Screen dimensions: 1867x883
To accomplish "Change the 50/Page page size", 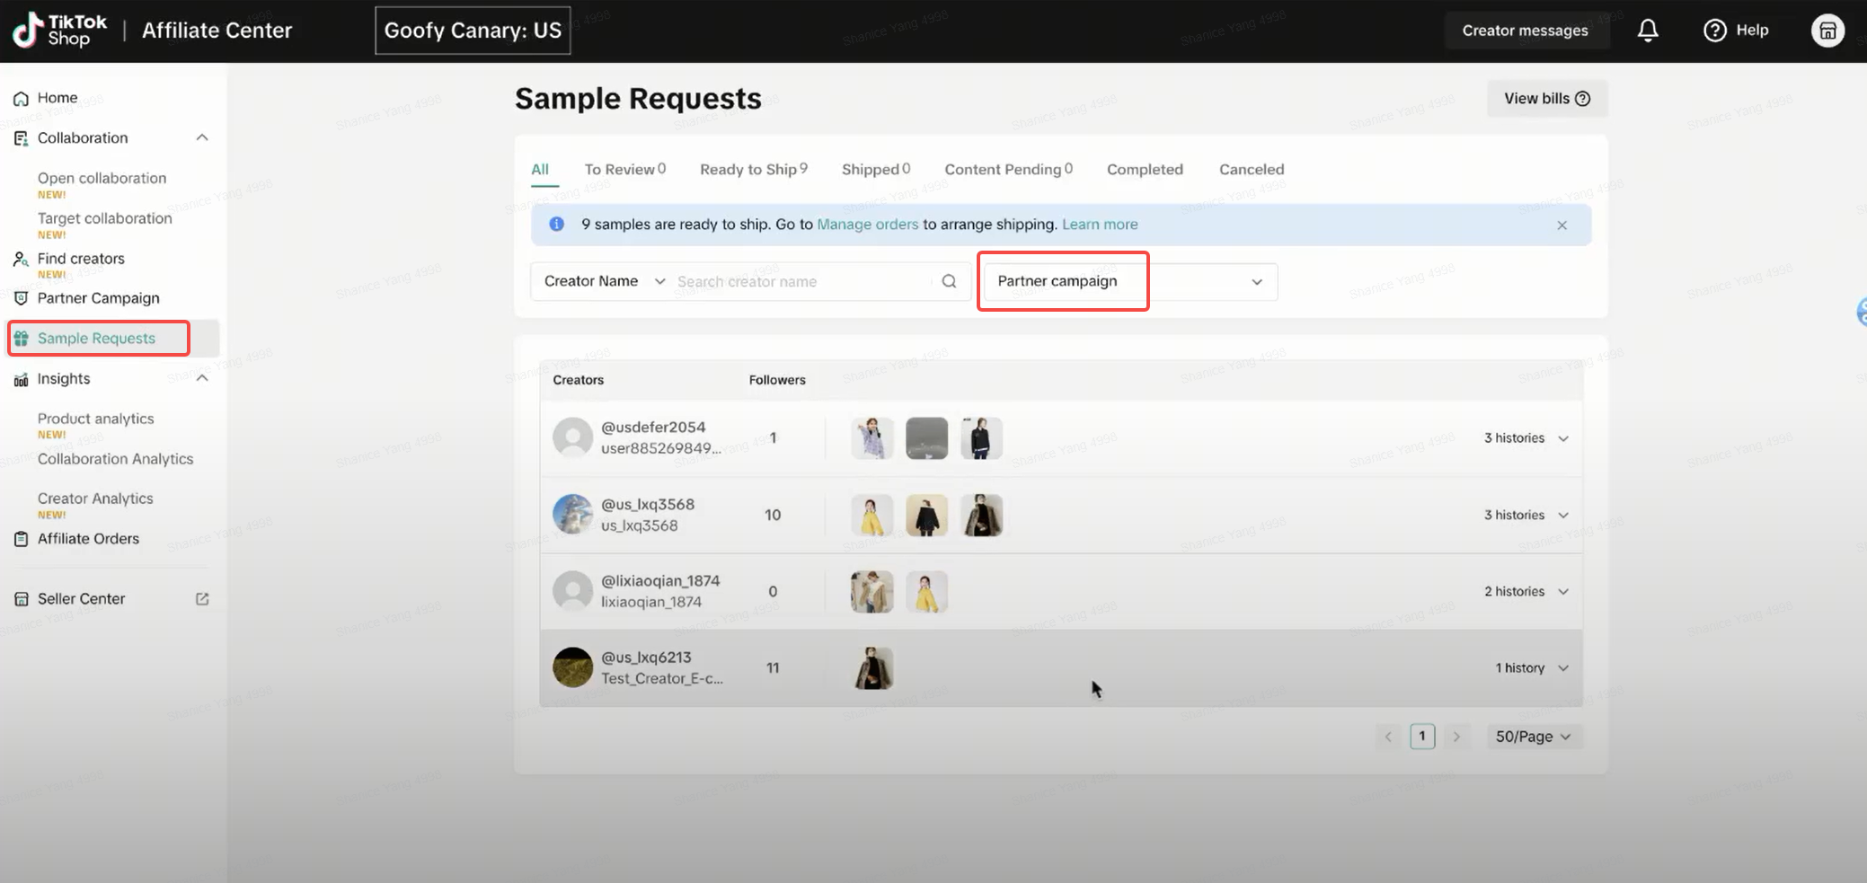I will [x=1533, y=737].
